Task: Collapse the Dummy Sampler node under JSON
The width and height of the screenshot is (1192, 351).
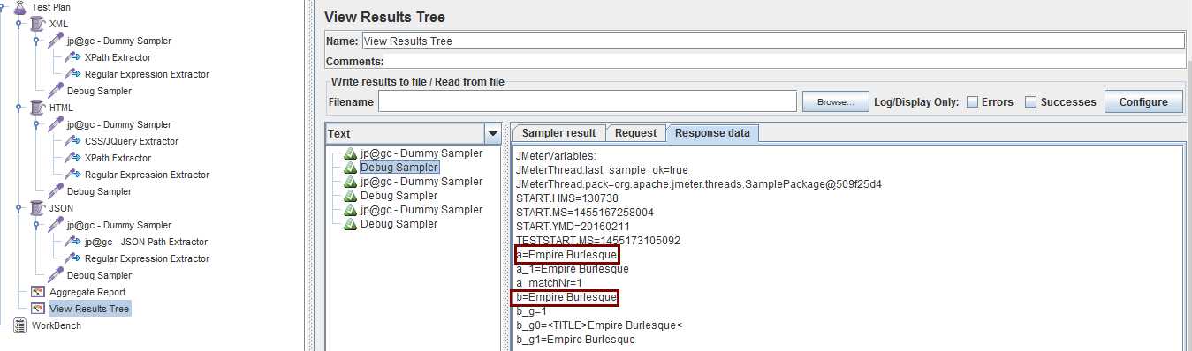Action: (35, 225)
